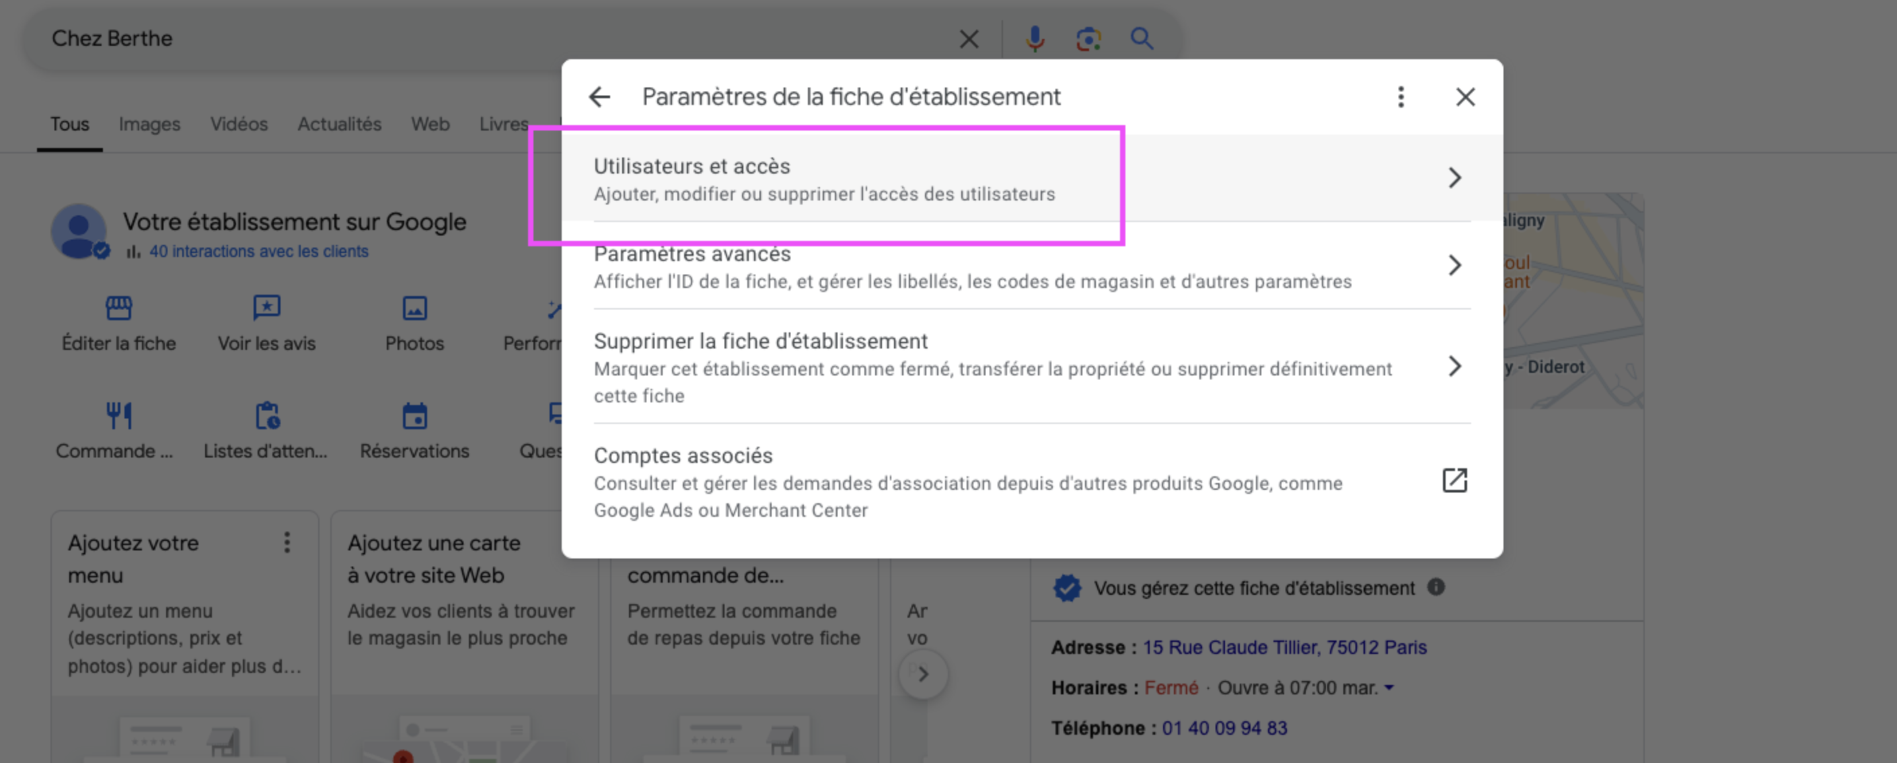Click the info icon beside Vous gérez cette fiche
1897x763 pixels.
click(1436, 587)
